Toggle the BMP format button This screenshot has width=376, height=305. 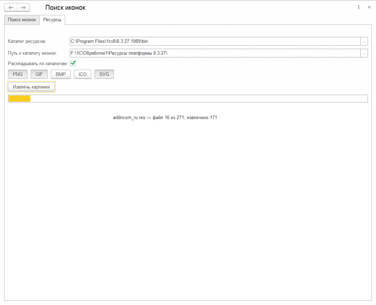61,74
